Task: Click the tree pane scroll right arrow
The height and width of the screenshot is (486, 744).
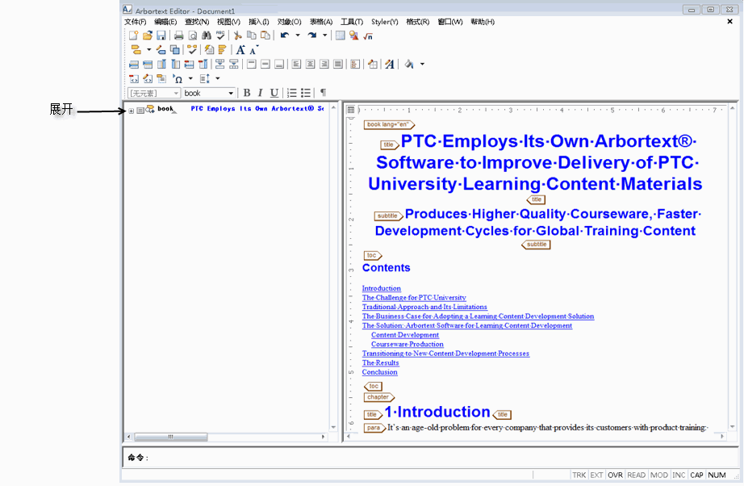Action: [323, 437]
